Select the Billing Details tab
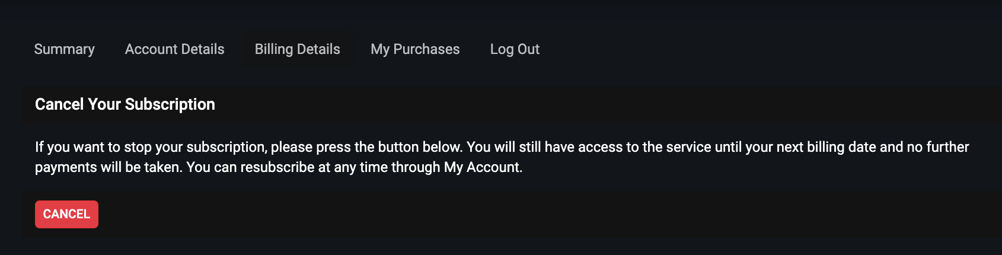Image resolution: width=1002 pixels, height=255 pixels. point(297,49)
